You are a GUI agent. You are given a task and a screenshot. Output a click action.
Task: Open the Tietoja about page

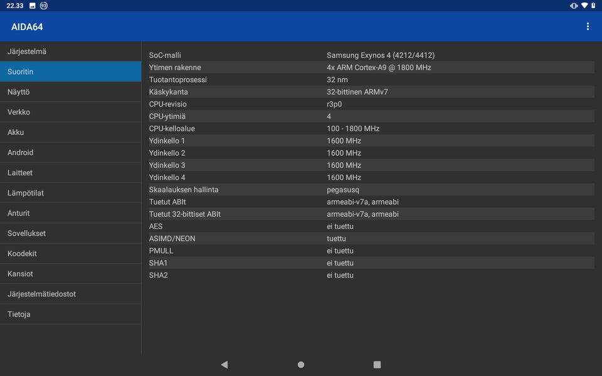(x=71, y=314)
